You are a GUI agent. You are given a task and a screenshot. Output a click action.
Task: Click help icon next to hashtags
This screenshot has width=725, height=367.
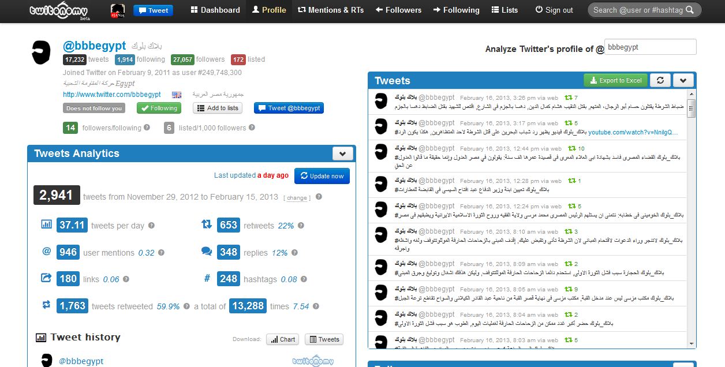pyautogui.click(x=304, y=279)
